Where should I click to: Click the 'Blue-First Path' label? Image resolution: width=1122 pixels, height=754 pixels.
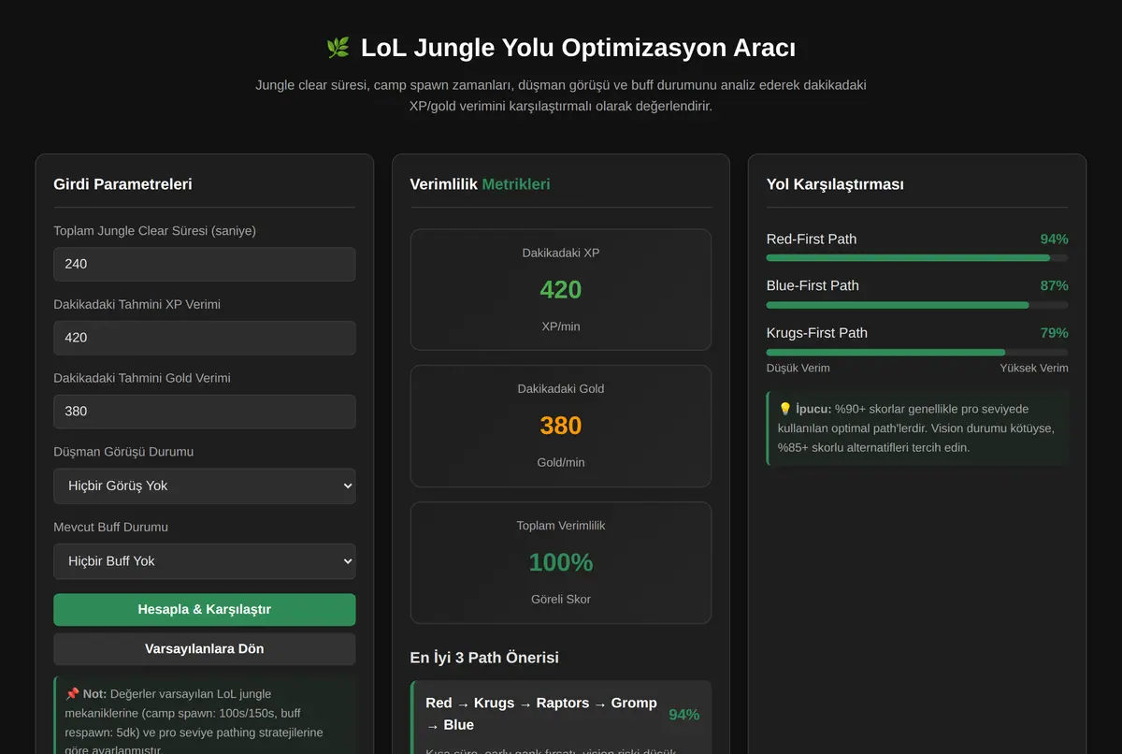click(813, 285)
